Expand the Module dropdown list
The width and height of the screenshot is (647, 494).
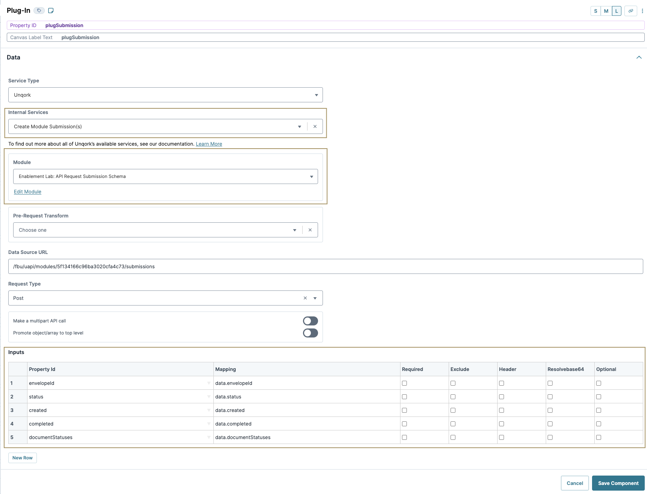(x=311, y=176)
